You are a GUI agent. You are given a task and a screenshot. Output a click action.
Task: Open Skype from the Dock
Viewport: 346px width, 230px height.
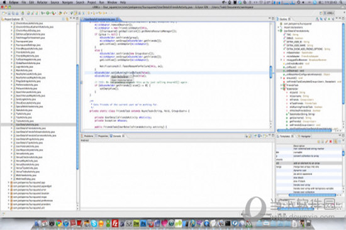[94, 224]
